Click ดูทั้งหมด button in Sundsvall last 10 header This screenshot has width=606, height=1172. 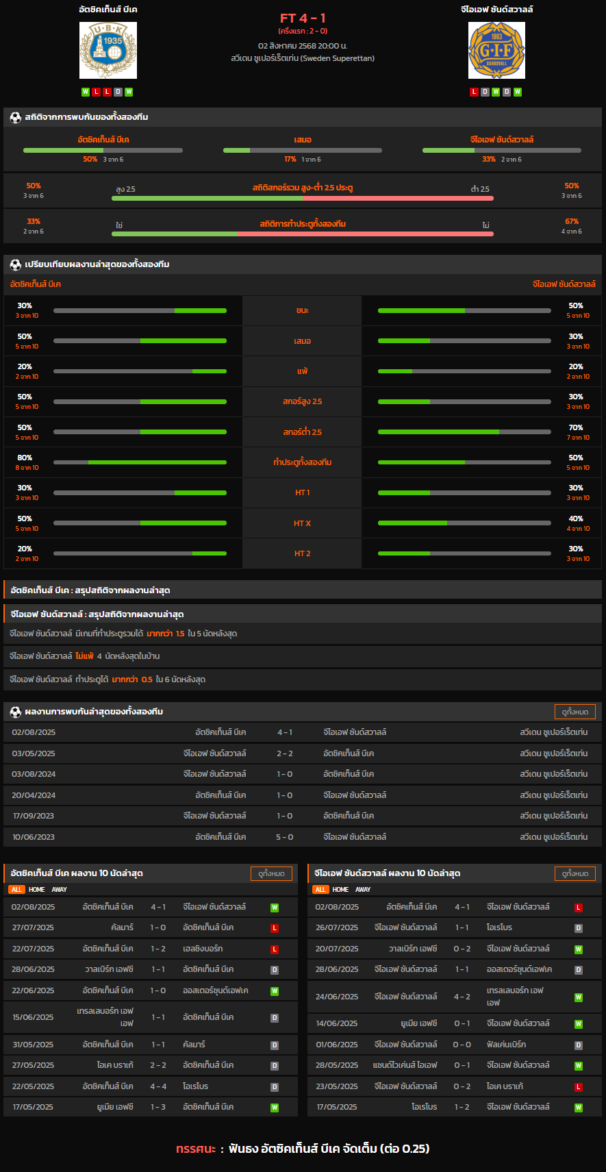[575, 873]
